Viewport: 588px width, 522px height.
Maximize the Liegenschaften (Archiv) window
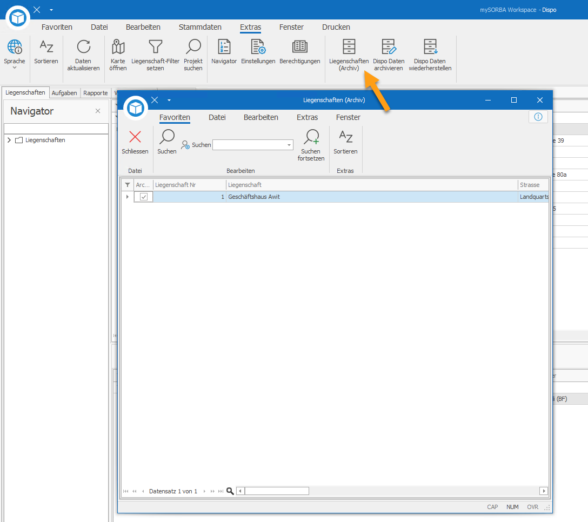514,100
